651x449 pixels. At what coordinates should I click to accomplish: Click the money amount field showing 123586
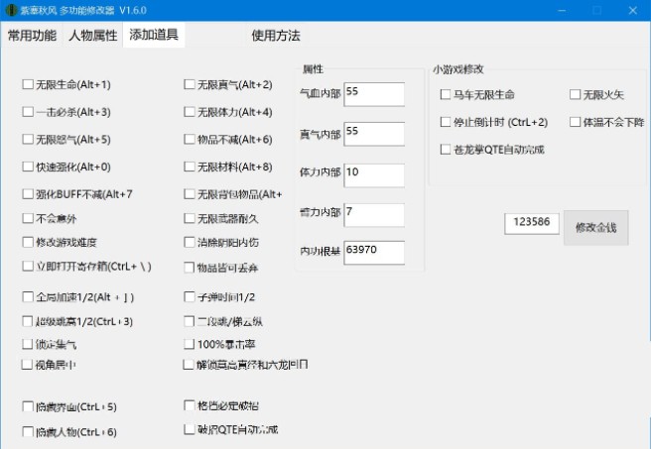point(532,224)
